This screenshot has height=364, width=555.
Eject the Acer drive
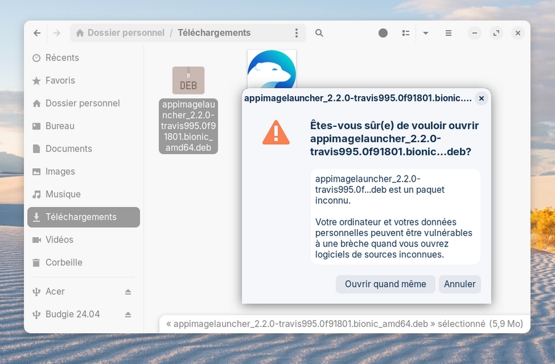coord(128,291)
